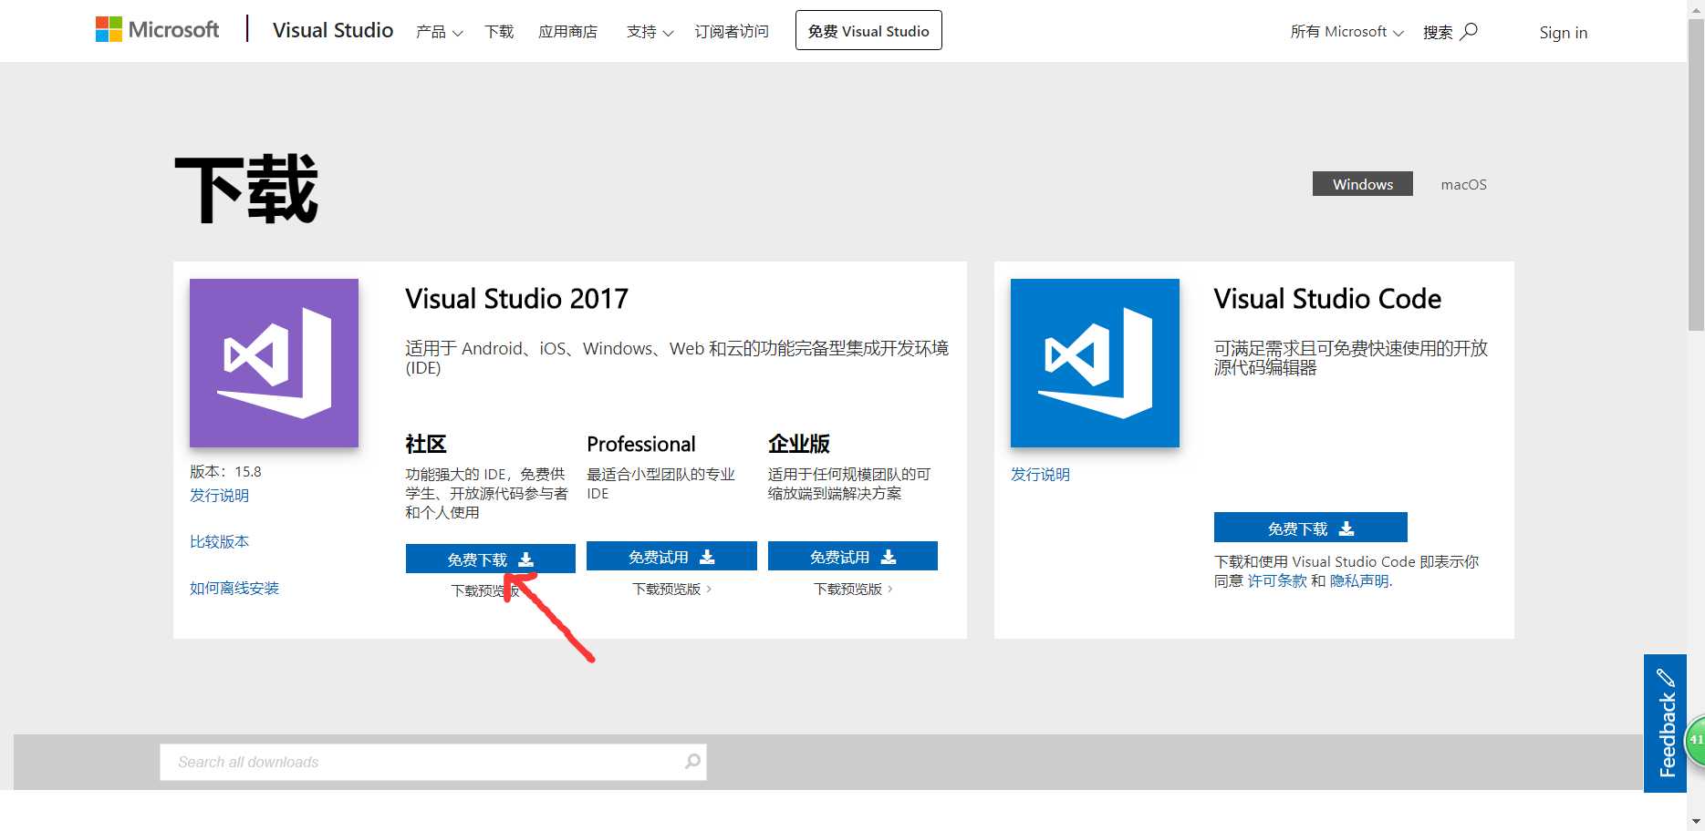Click the Visual Studio 2017 heading
Screen dimensions: 1705x831
(x=516, y=299)
